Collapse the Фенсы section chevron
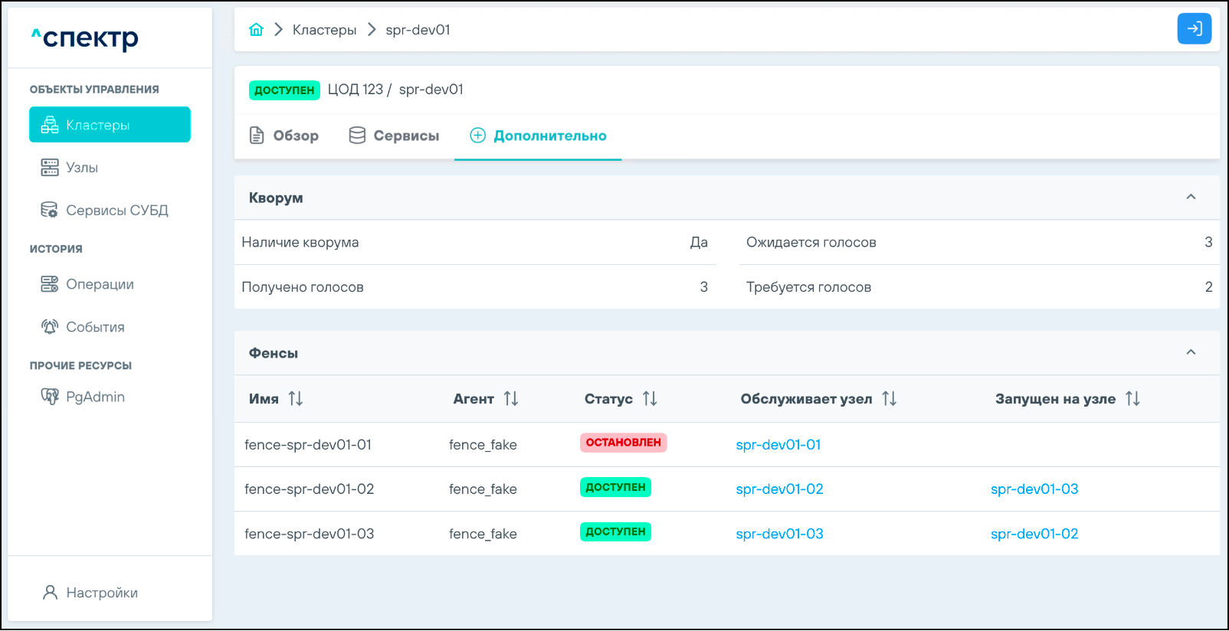 (x=1191, y=353)
